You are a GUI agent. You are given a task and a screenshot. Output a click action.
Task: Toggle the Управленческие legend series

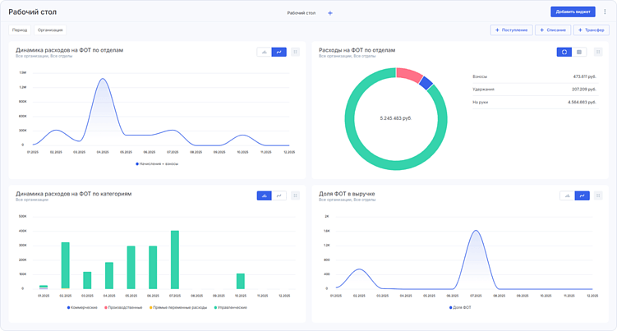pyautogui.click(x=231, y=307)
